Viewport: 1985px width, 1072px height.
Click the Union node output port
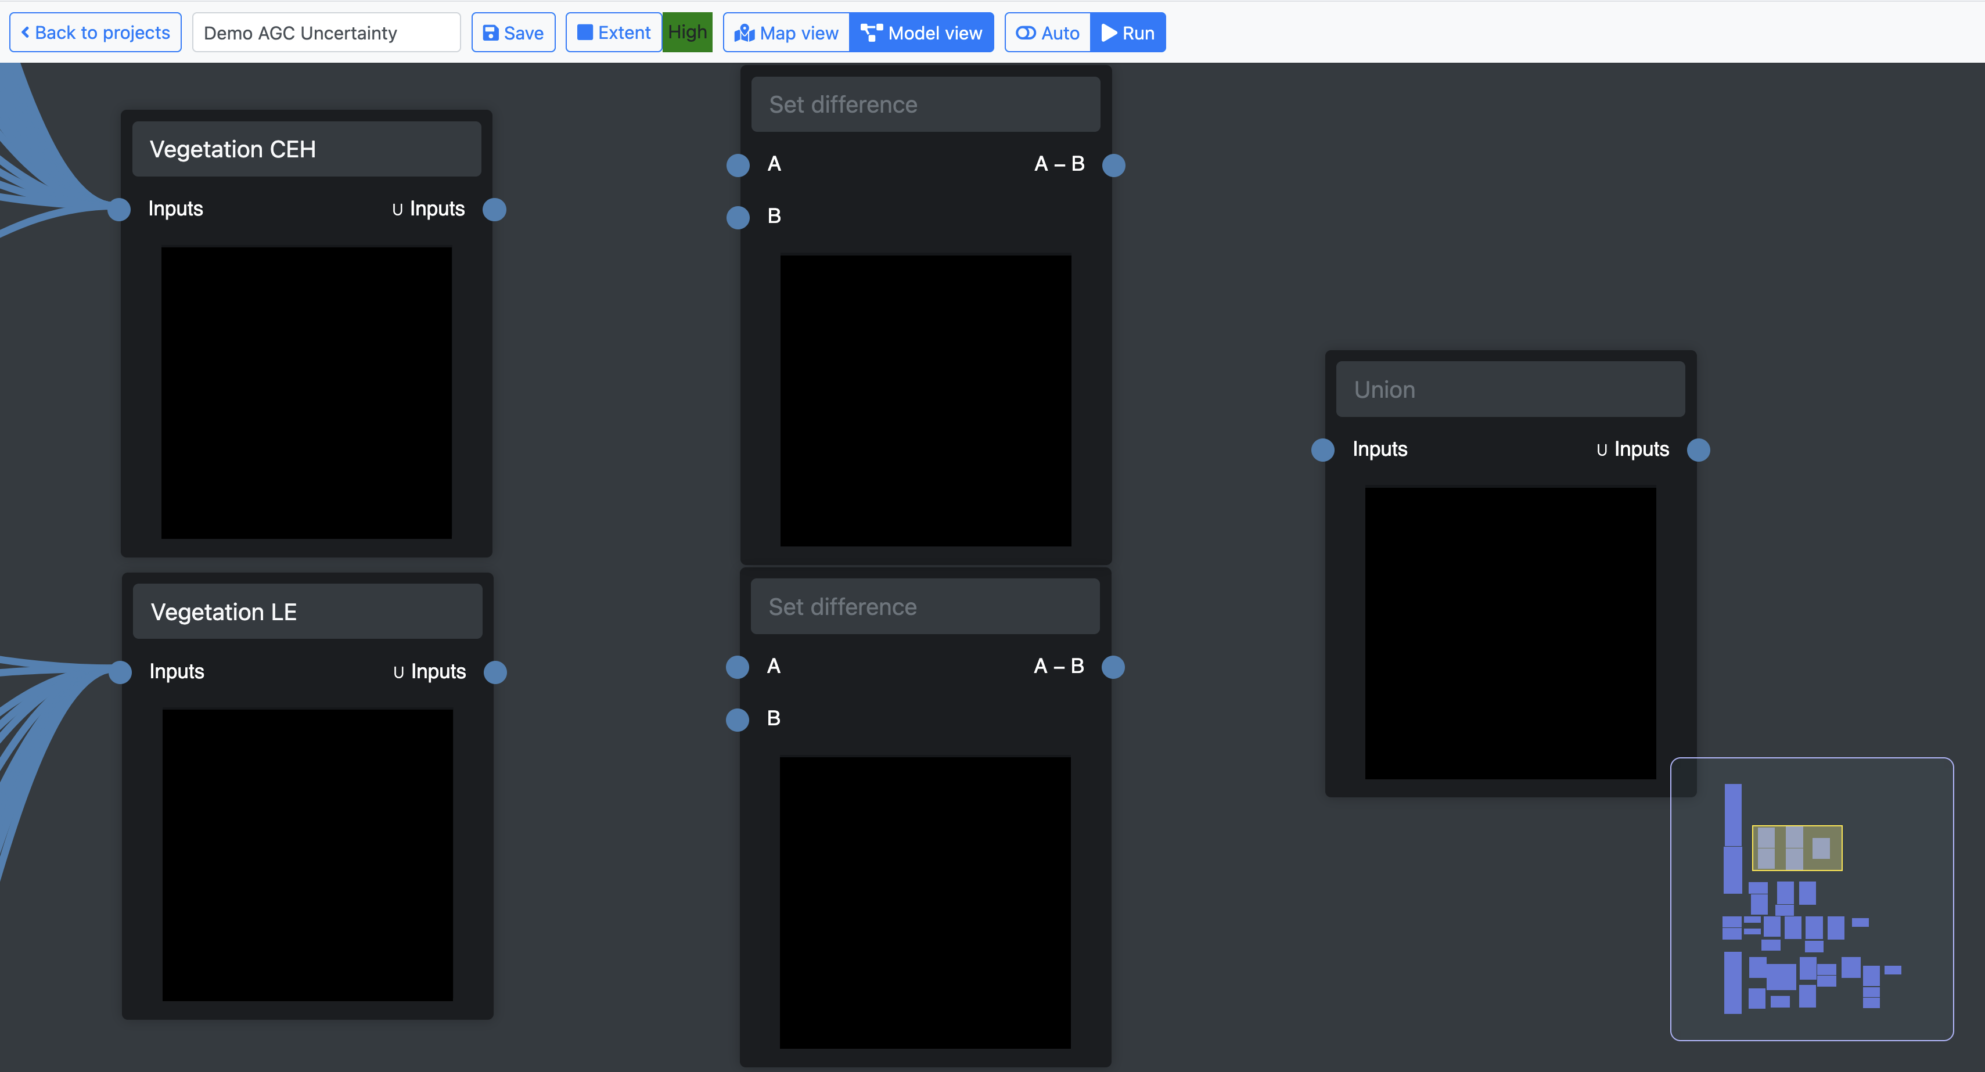1698,450
